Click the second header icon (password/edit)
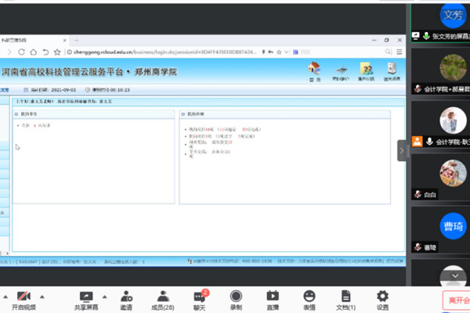This screenshot has height=313, width=470. coord(341,72)
